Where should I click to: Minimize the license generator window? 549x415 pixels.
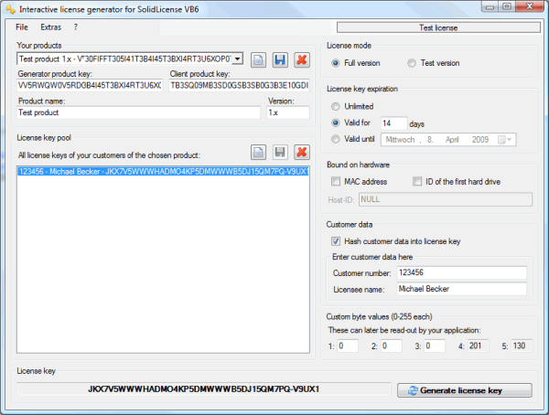point(490,6)
